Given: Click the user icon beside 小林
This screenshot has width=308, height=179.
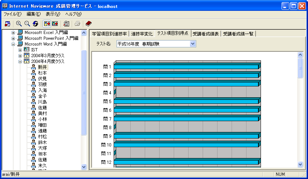Looking at the screenshot, I should pos(34,119).
